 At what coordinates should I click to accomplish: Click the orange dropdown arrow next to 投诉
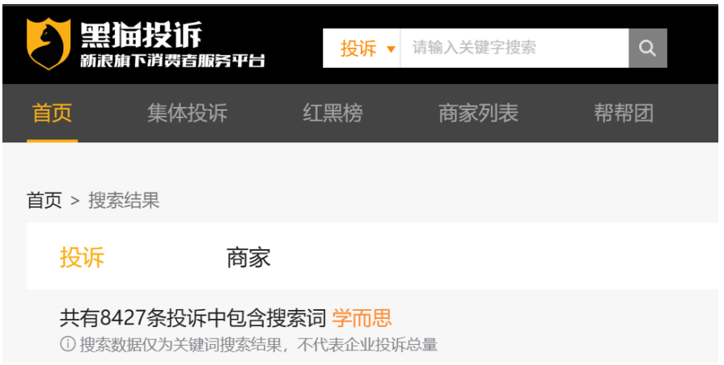(x=391, y=49)
